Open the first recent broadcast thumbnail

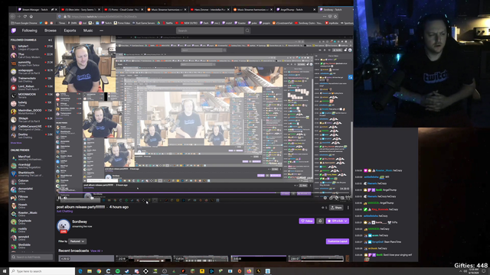pyautogui.click(x=86, y=258)
